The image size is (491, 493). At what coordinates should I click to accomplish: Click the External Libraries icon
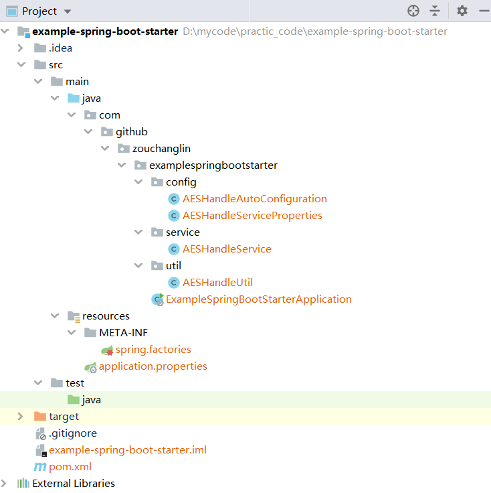(x=23, y=484)
